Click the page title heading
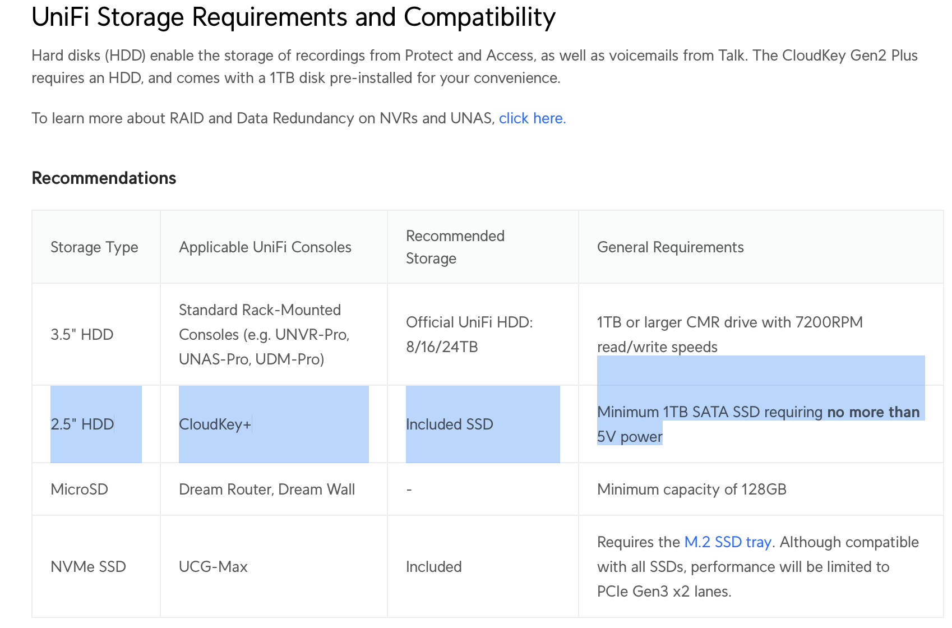This screenshot has height=628, width=952. click(293, 17)
